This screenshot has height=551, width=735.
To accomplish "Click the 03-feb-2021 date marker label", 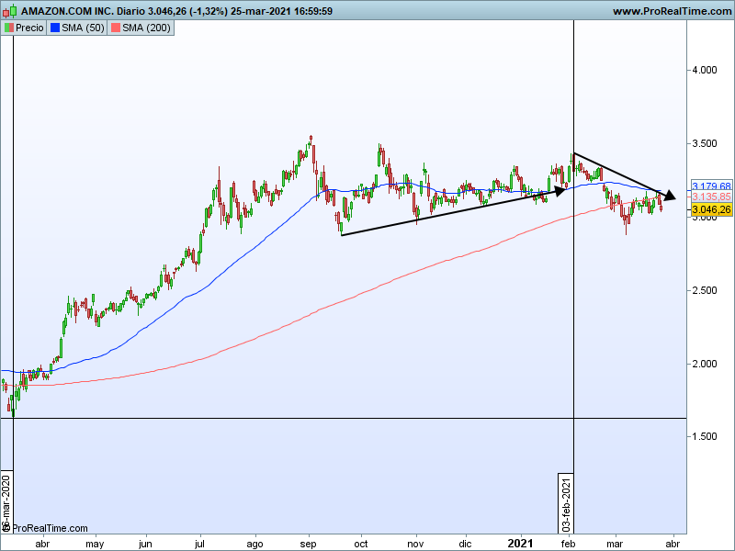I will pos(566,502).
